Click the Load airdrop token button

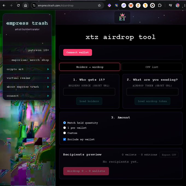pos(152,101)
